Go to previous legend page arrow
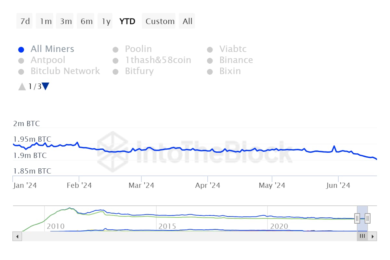Image resolution: width=390 pixels, height=260 pixels. (x=22, y=86)
